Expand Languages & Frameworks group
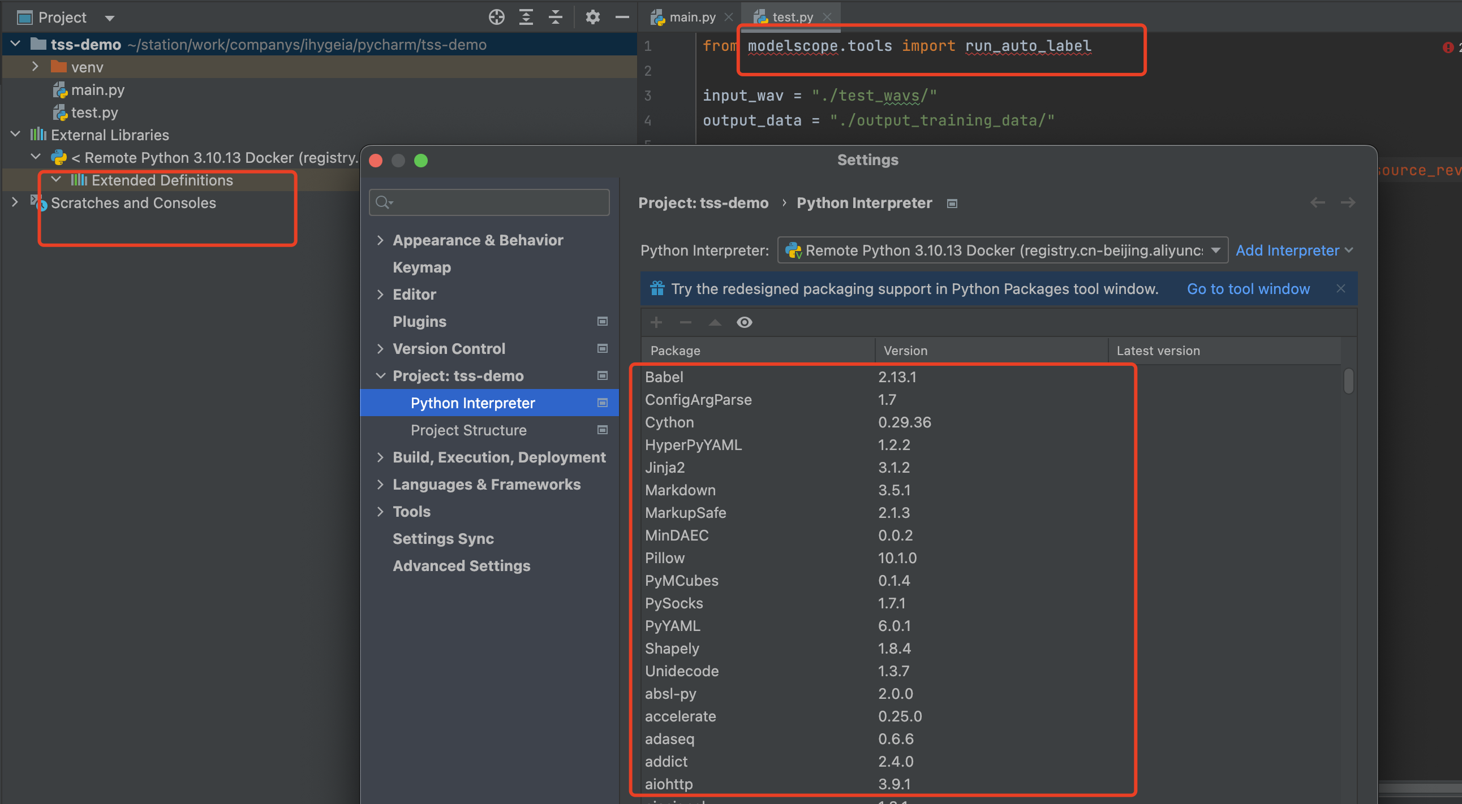 click(380, 484)
